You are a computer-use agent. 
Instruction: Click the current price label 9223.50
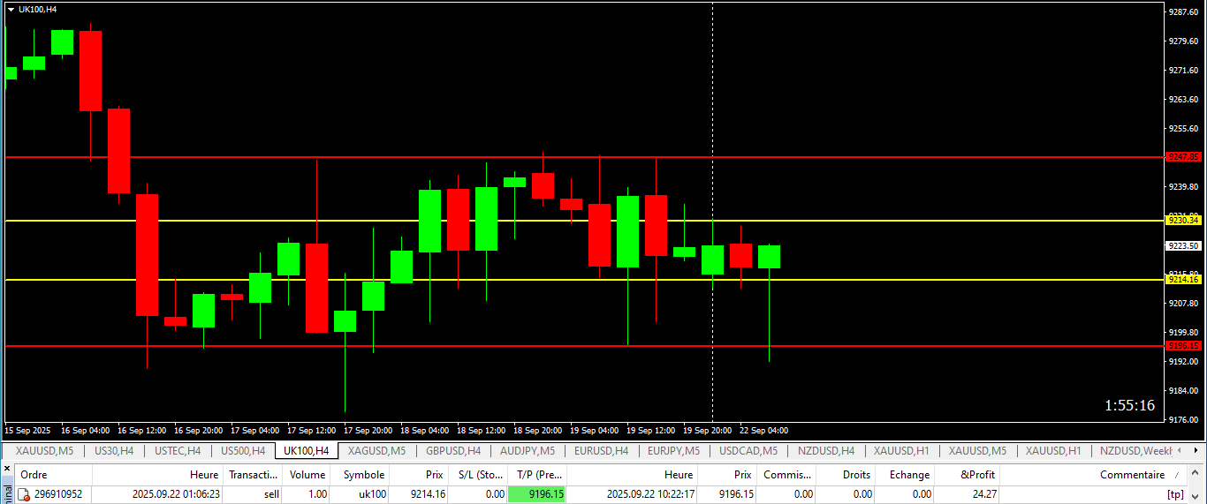point(1183,245)
